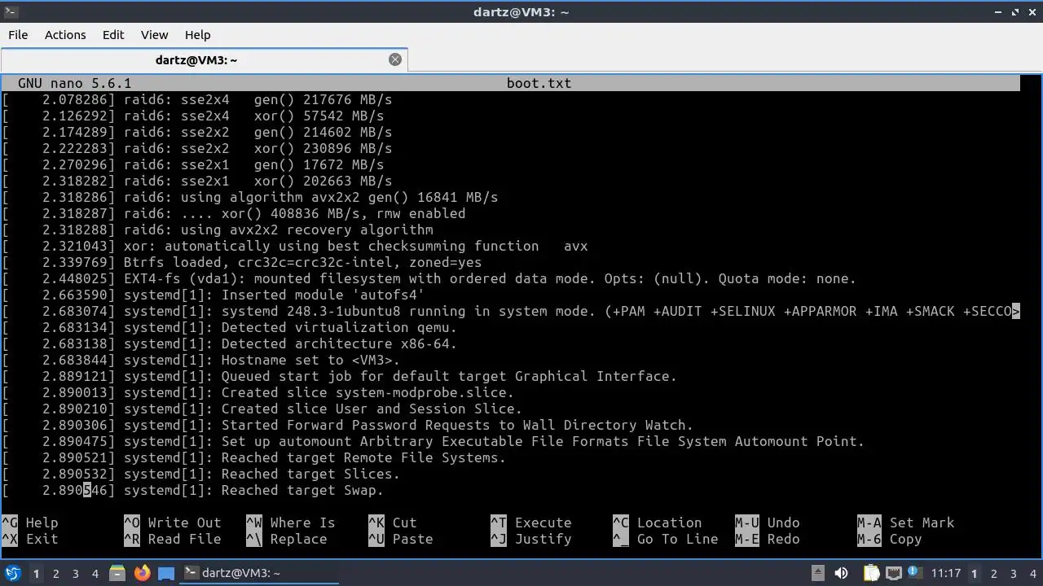
Task: Click the 'Inserted module 'autofs4'' line
Action: [213, 295]
